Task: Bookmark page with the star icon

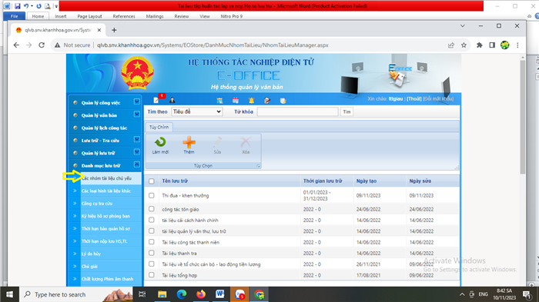Action: click(464, 45)
